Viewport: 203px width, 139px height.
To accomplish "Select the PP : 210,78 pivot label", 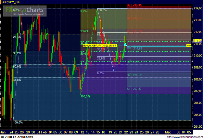I will pyautogui.click(x=134, y=48).
